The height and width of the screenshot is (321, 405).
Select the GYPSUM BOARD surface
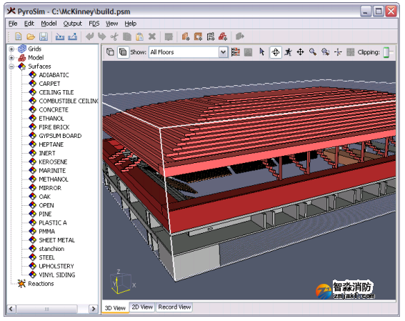tap(60, 136)
